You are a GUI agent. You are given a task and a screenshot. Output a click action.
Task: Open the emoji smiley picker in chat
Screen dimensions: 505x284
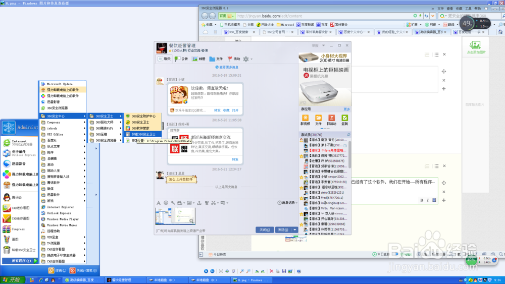166,203
